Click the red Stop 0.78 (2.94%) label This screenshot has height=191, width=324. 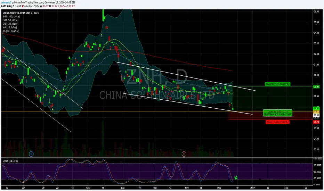click(277, 122)
